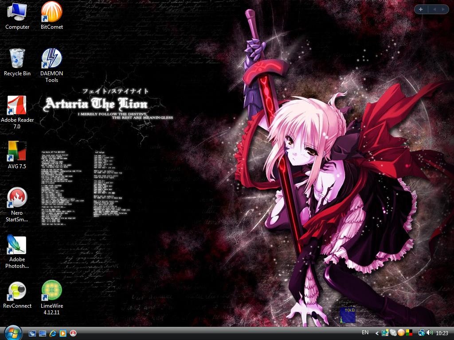
Task: Open the Windows Start orb
Action: pyautogui.click(x=13, y=333)
